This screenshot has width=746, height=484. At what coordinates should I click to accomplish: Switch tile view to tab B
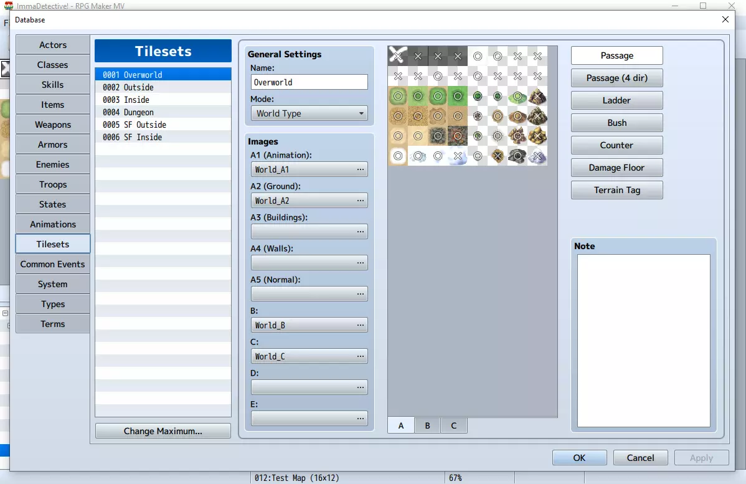(427, 425)
